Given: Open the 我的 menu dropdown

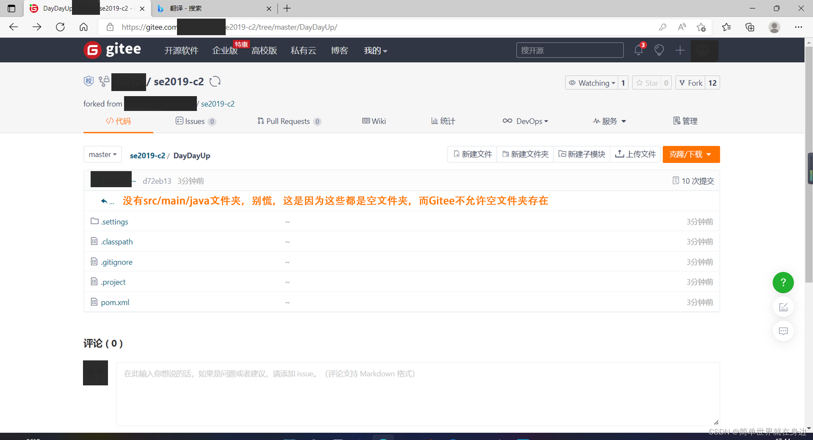Looking at the screenshot, I should point(375,50).
